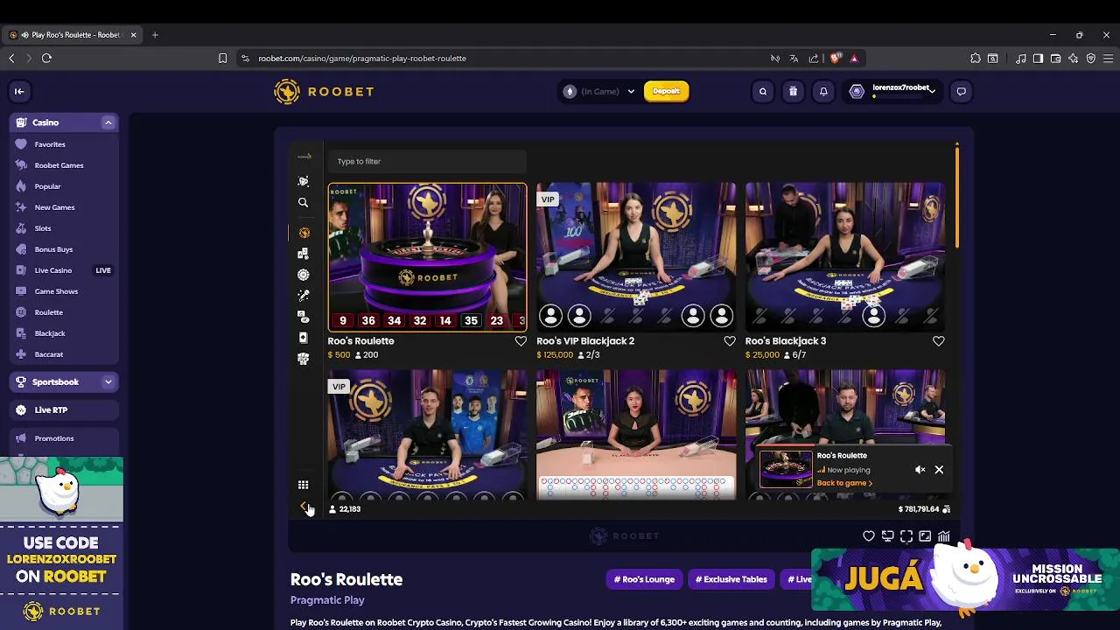Viewport: 1120px width, 630px height.
Task: Collapse the left sidebar with the arrow icon
Action: 19,91
